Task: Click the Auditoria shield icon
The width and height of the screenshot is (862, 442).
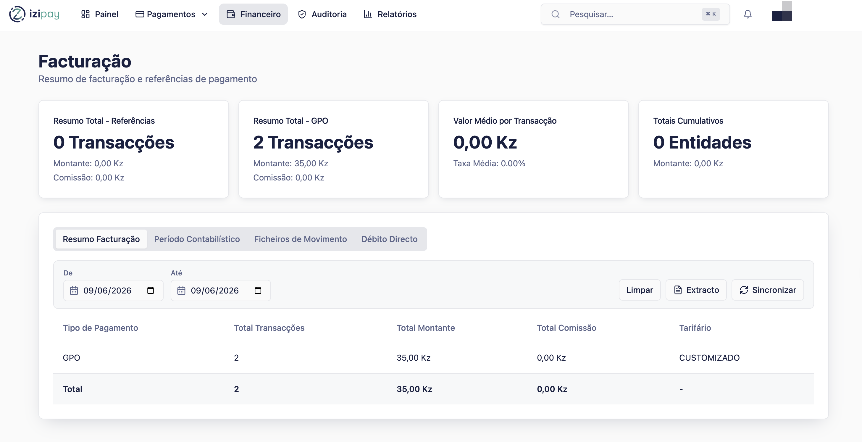Action: tap(302, 14)
